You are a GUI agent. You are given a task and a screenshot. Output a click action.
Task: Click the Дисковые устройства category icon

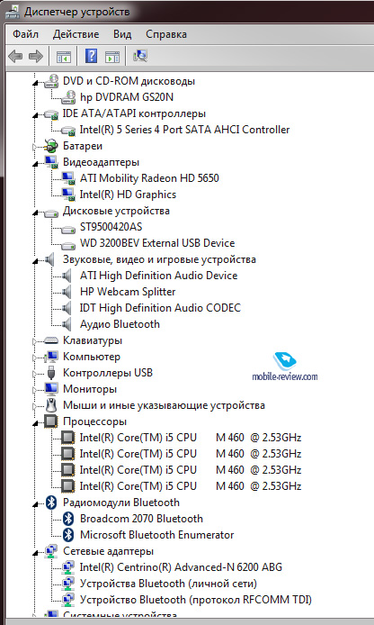pyautogui.click(x=51, y=212)
